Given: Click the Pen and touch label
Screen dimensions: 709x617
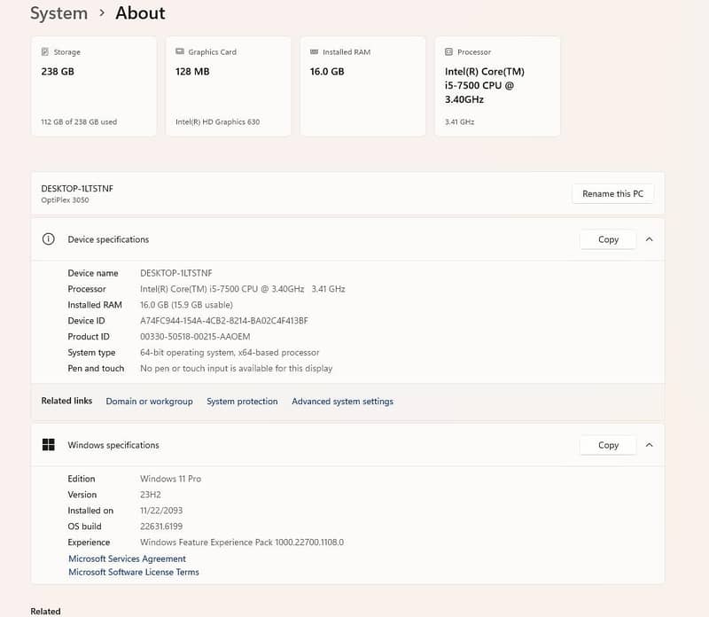Looking at the screenshot, I should click(x=96, y=368).
